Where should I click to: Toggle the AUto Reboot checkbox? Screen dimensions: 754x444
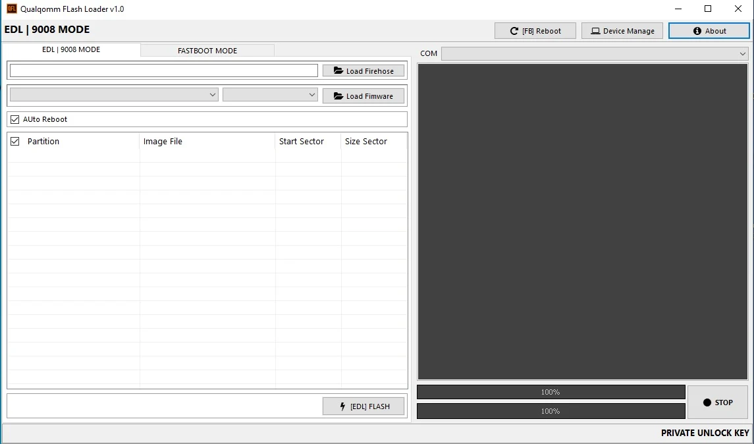tap(15, 119)
